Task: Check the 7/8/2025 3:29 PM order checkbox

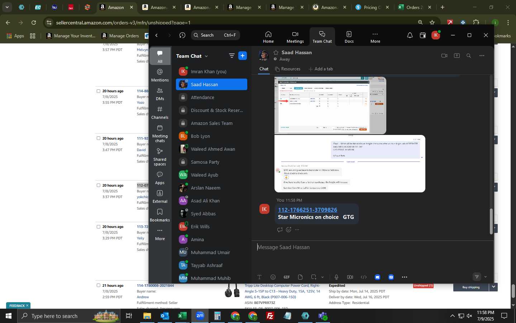Action: [98, 227]
